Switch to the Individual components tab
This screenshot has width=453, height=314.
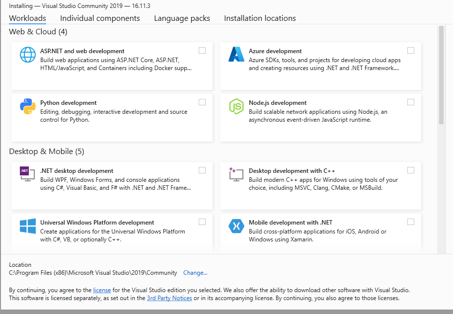pos(100,18)
